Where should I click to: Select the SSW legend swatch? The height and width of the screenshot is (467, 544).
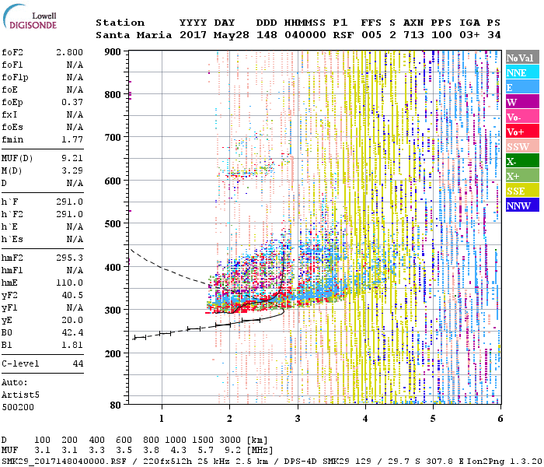(x=522, y=146)
